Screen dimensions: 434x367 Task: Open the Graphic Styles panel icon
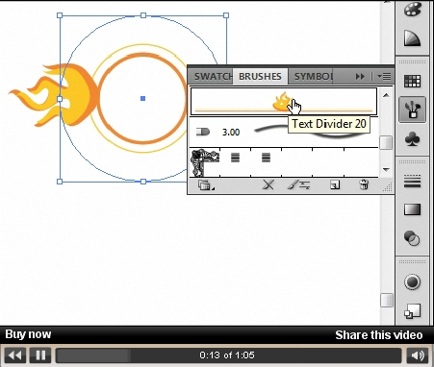412,311
